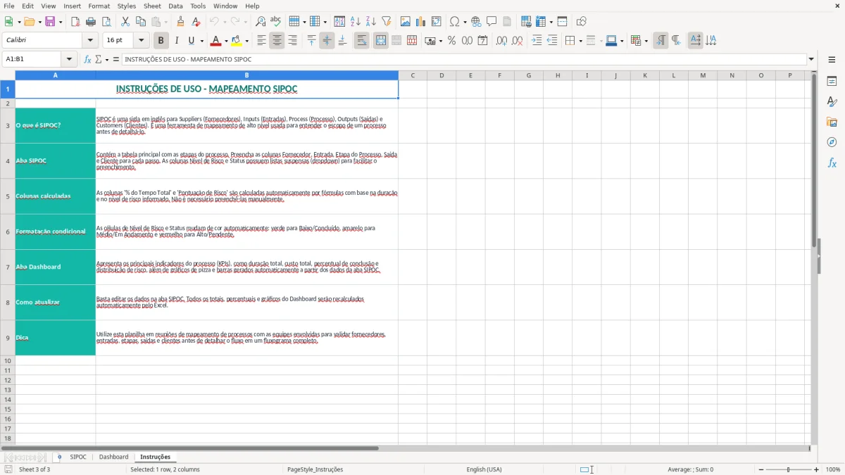The height and width of the screenshot is (475, 845).
Task: Open the Format menu
Action: 99,6
